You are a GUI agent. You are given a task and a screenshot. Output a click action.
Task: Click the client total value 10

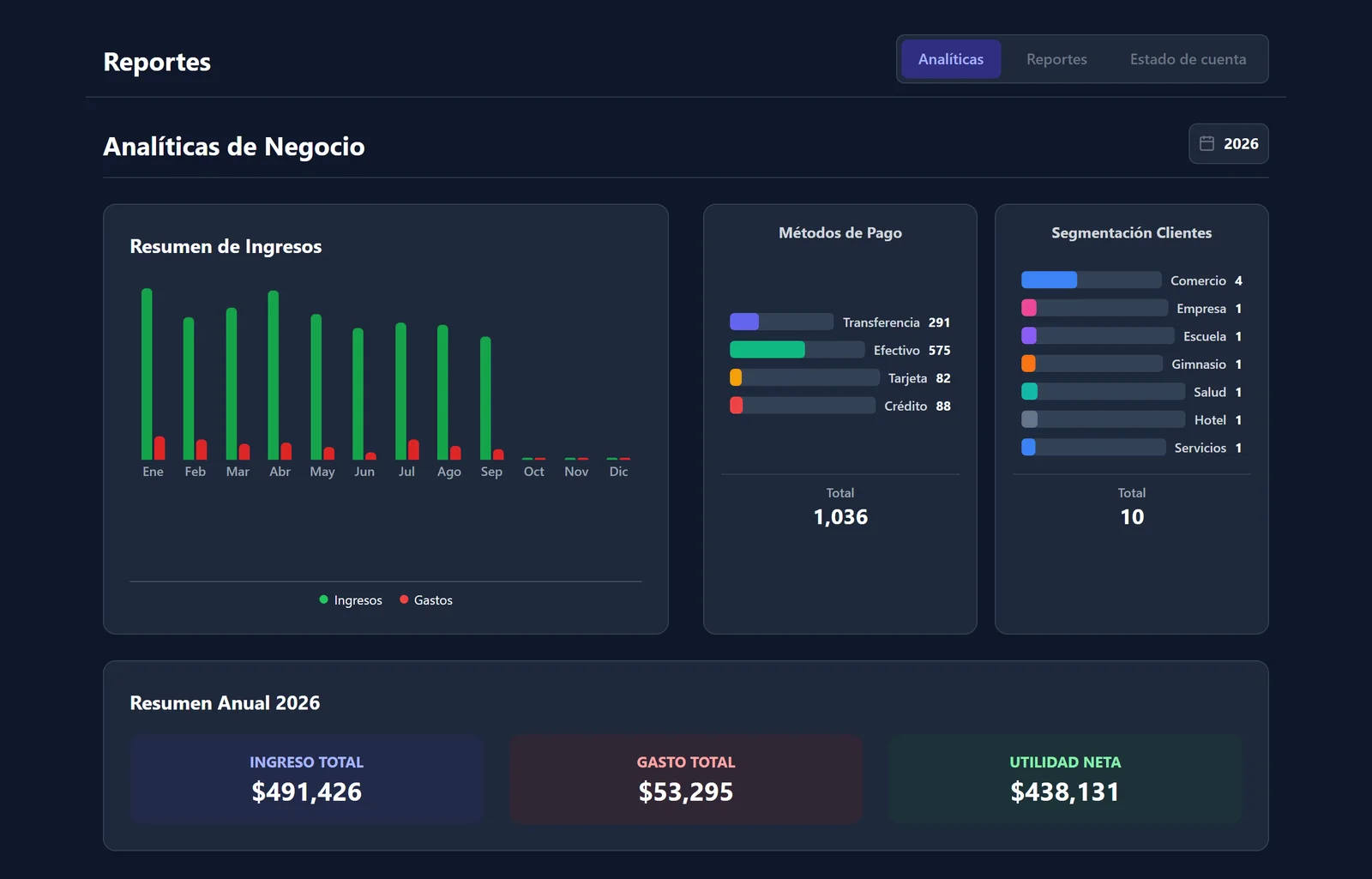pyautogui.click(x=1132, y=517)
